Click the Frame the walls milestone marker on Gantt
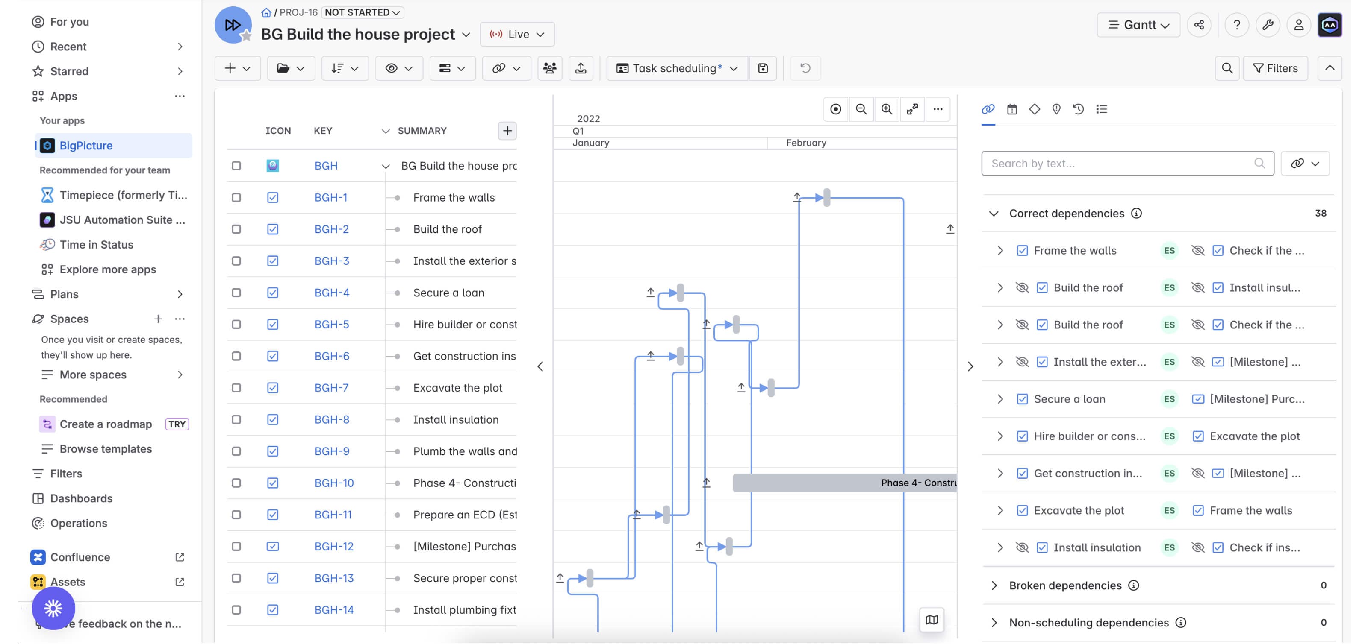Screen dimensions: 1368x644 [826, 198]
